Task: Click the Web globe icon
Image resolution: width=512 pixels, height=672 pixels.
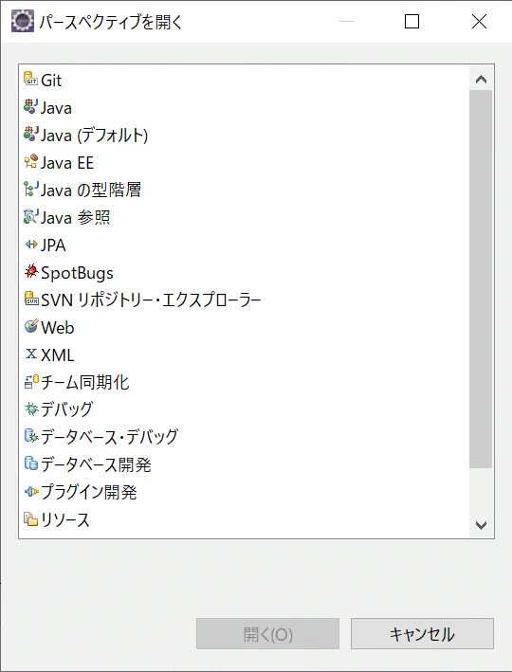Action: tap(31, 327)
